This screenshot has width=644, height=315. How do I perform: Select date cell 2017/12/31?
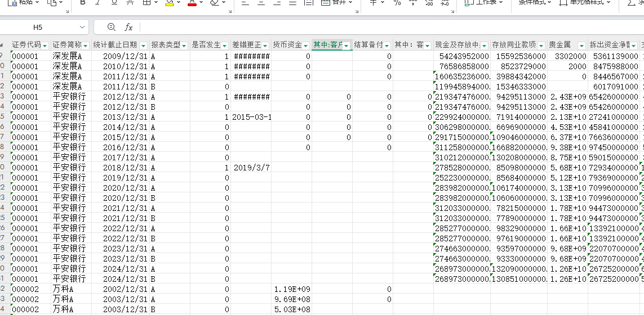(121, 157)
